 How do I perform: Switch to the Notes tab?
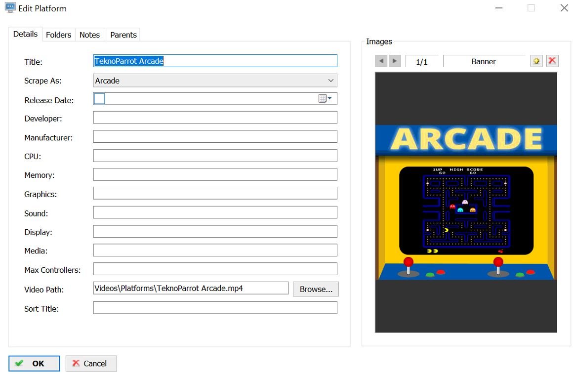click(89, 35)
